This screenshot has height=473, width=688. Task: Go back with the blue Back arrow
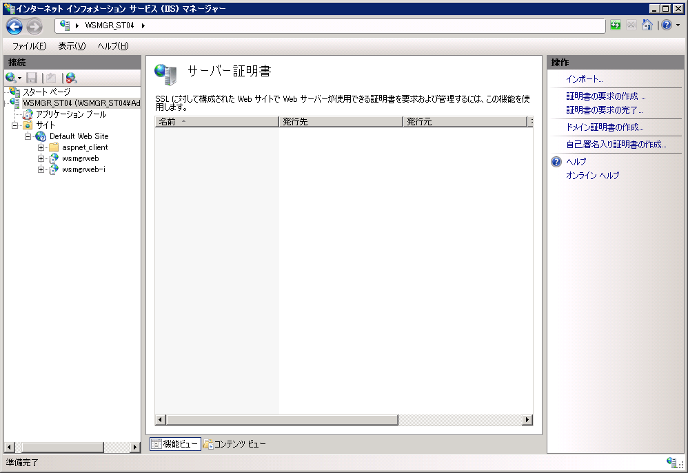pyautogui.click(x=14, y=26)
